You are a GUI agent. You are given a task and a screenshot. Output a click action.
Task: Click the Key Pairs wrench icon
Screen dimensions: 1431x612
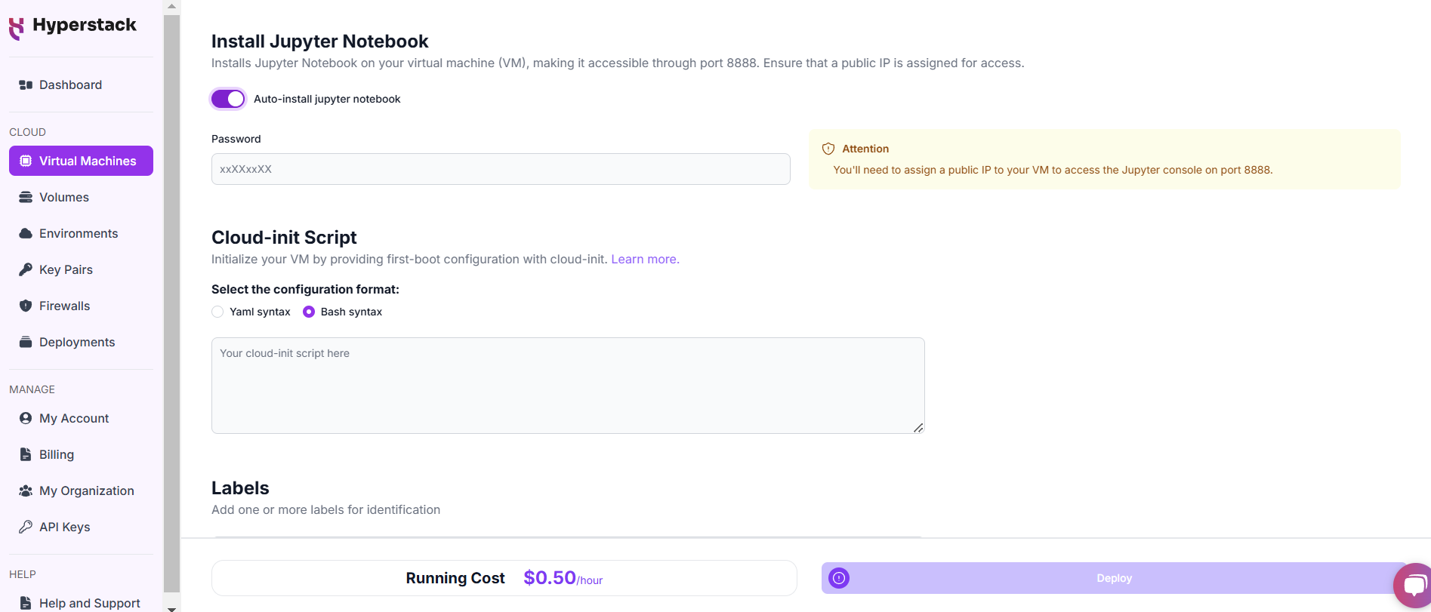click(25, 269)
